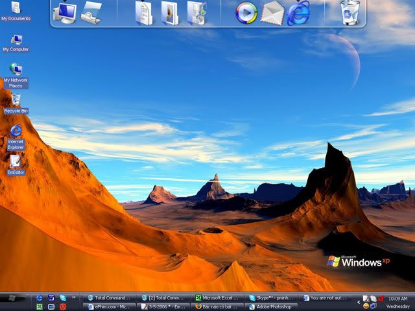415x311 pixels.
Task: Open My Computer from the top dock
Action: click(x=65, y=13)
